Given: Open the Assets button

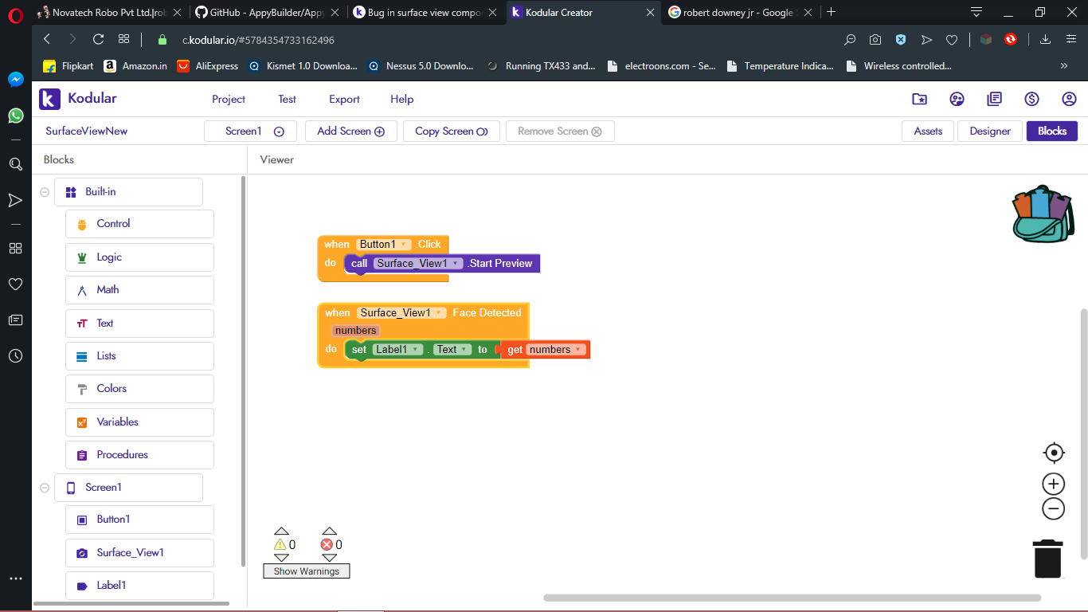Looking at the screenshot, I should [928, 131].
